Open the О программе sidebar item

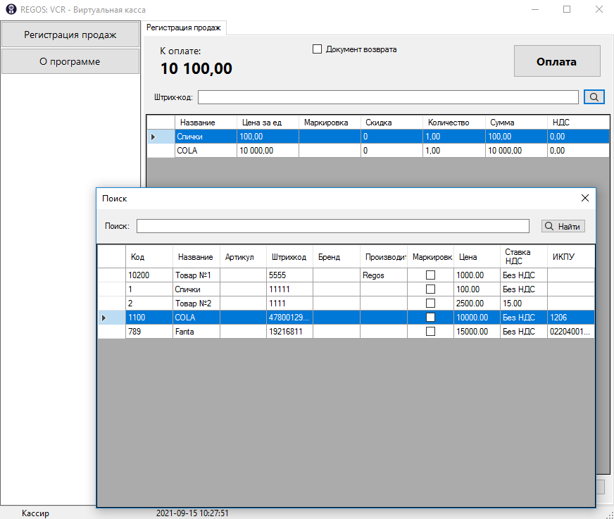(x=70, y=61)
